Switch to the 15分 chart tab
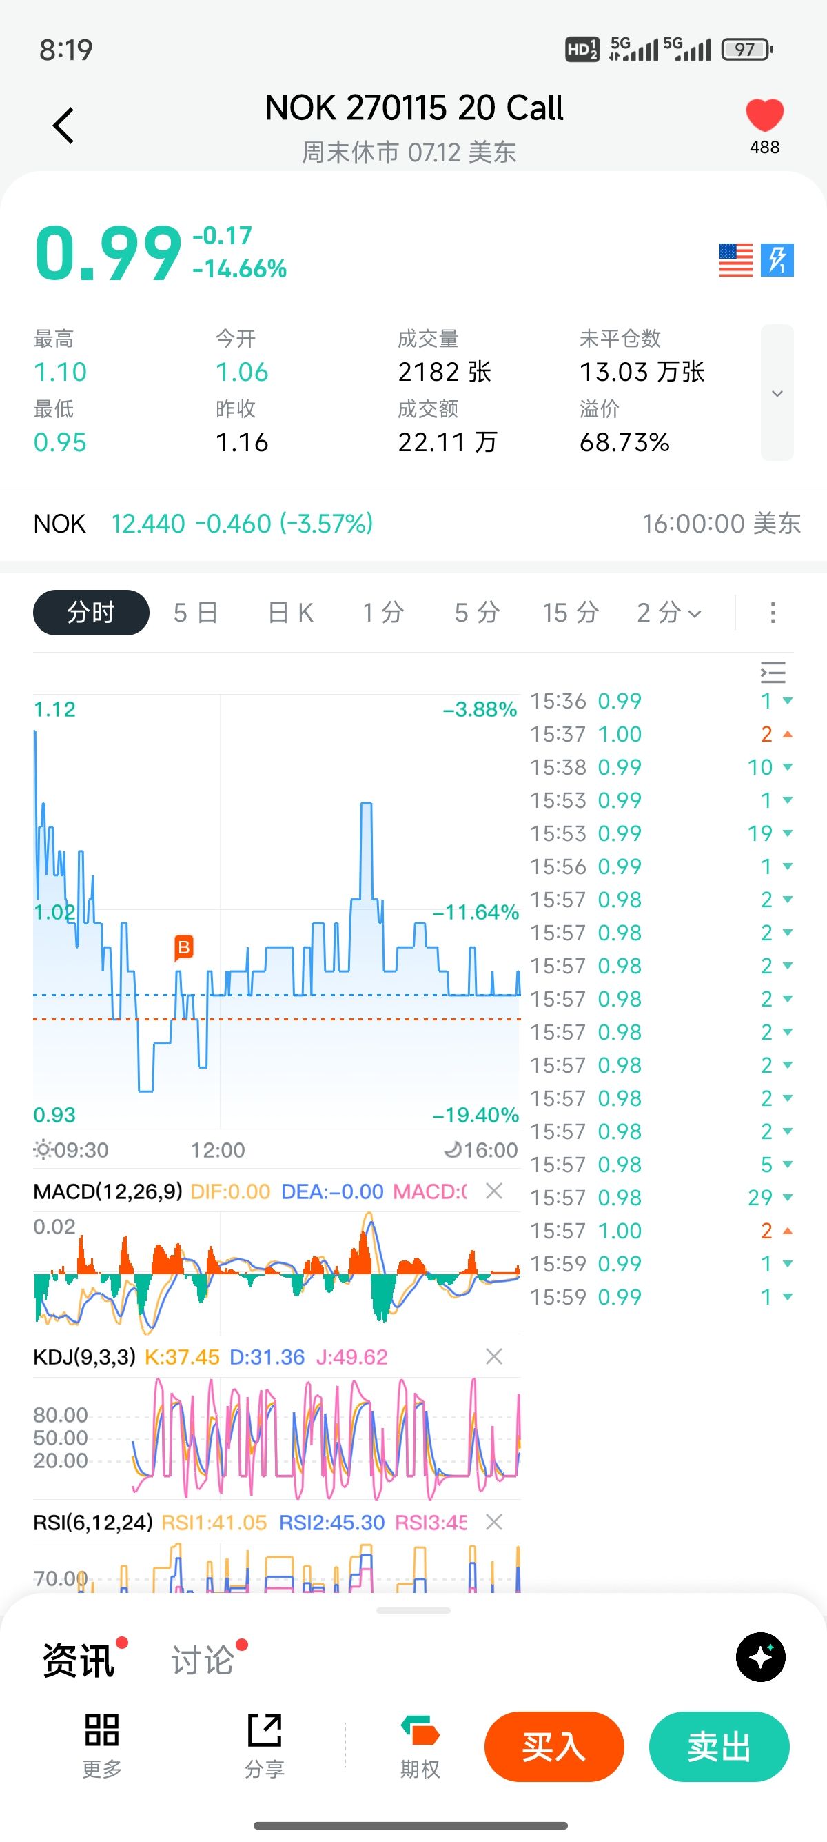 (570, 612)
